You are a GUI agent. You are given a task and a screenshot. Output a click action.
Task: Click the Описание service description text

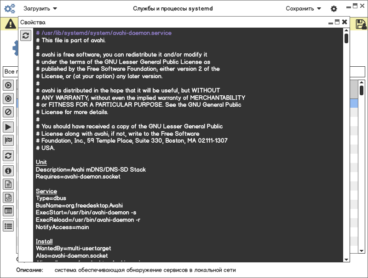click(145, 270)
